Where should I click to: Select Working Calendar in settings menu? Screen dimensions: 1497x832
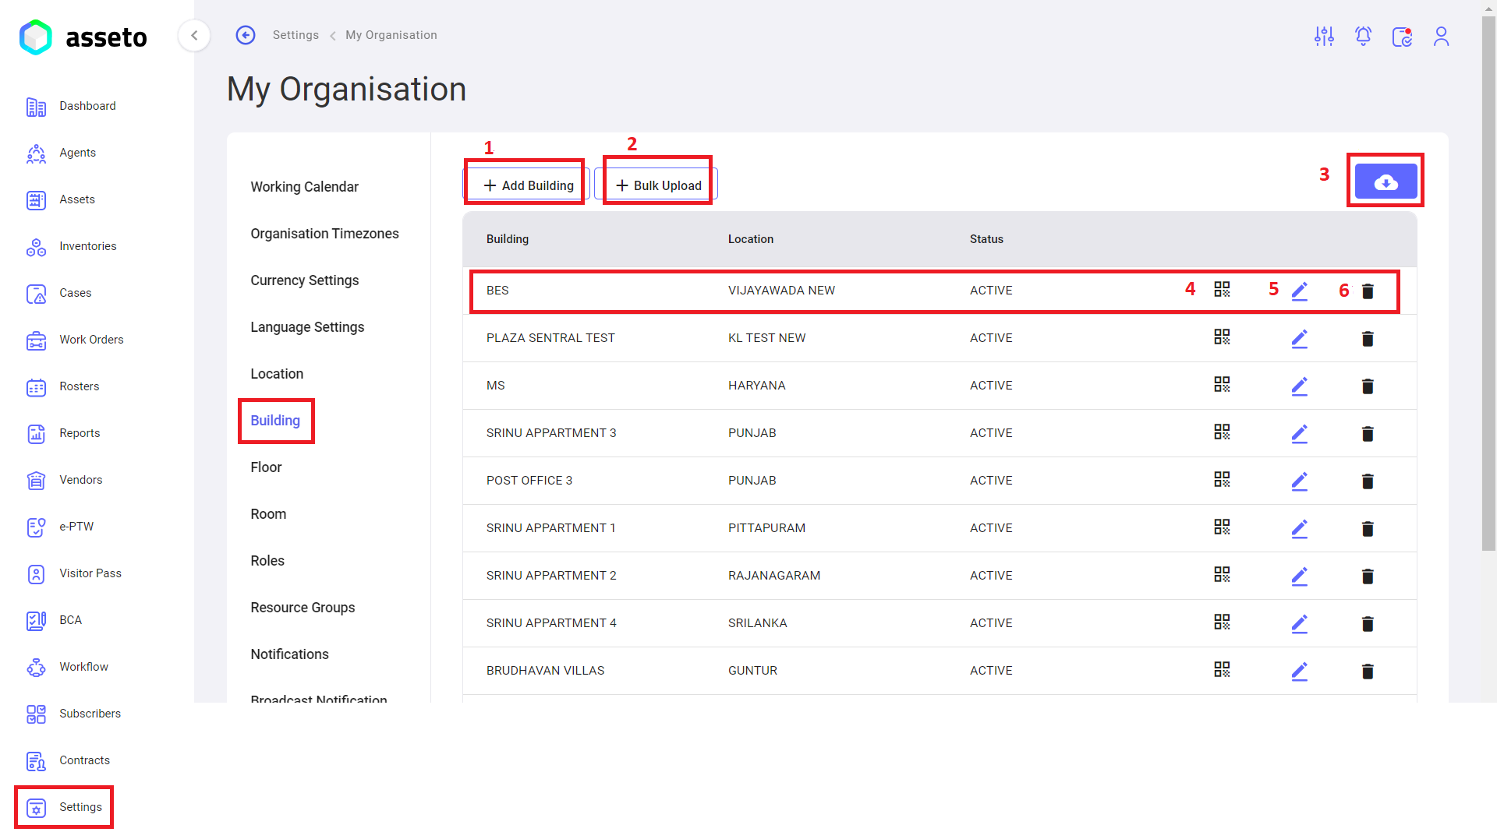coord(304,187)
